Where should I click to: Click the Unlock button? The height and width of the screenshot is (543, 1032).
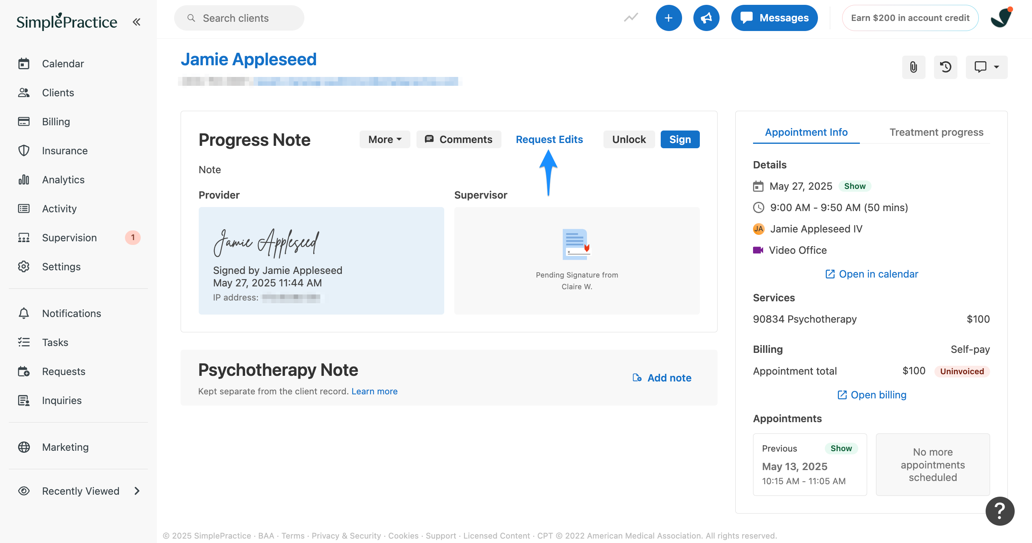(x=629, y=139)
